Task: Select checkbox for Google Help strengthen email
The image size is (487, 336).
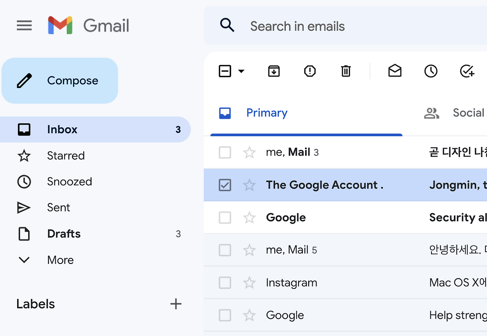Action: click(225, 315)
